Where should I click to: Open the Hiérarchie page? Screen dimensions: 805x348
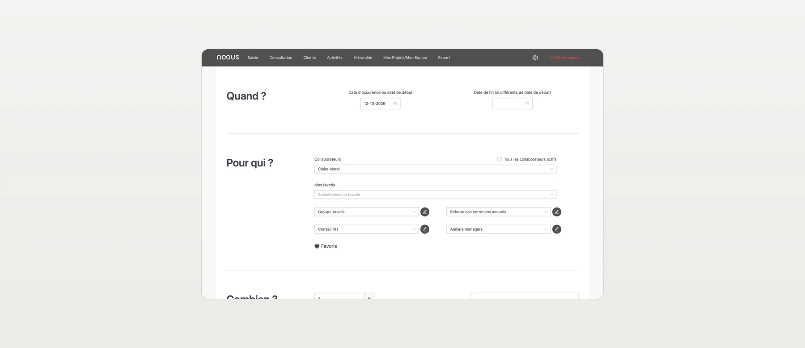point(363,58)
